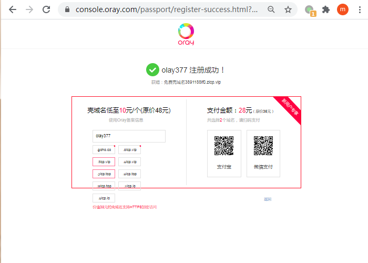Open Chrome's three-dot menu
368x263 pixels.
coord(360,9)
